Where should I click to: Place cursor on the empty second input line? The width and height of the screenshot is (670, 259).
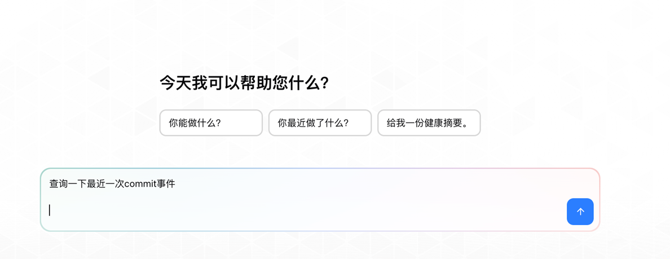(226, 210)
